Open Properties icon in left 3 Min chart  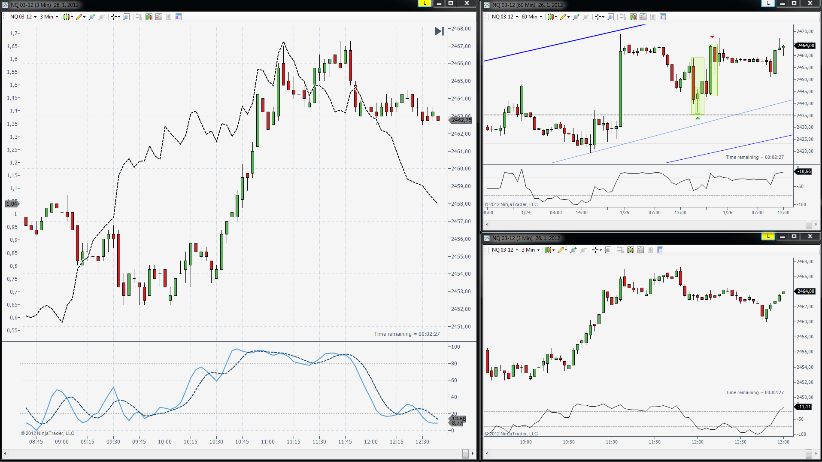(x=179, y=17)
